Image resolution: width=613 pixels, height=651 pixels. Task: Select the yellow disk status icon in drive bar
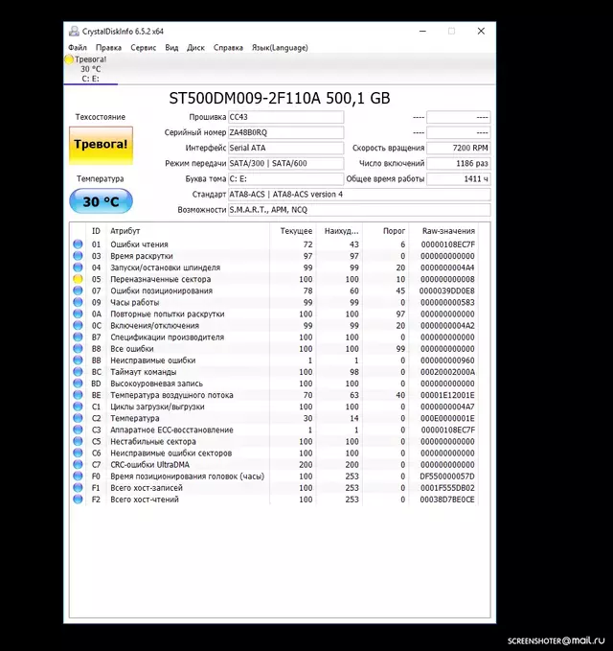click(x=69, y=59)
